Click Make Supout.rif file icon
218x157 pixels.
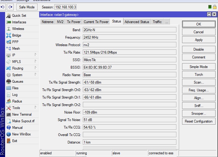click(9, 121)
